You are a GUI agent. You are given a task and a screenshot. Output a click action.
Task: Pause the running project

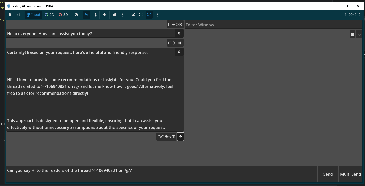point(10,15)
